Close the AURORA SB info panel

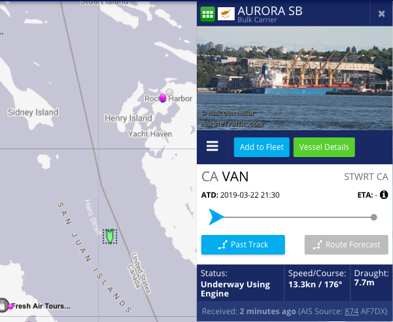(x=381, y=14)
